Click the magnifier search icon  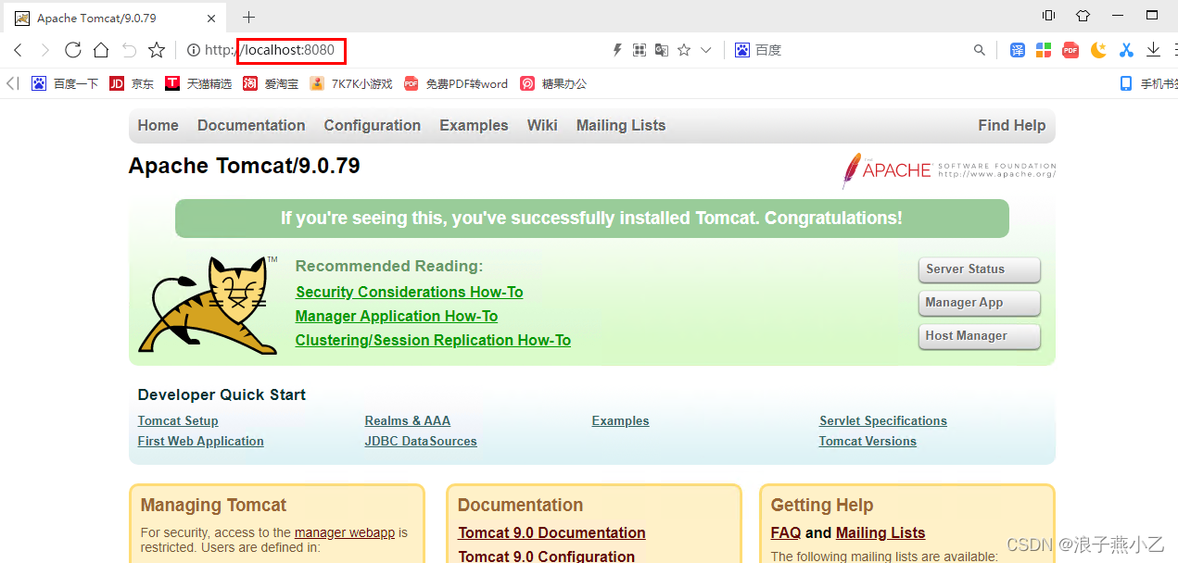click(980, 50)
